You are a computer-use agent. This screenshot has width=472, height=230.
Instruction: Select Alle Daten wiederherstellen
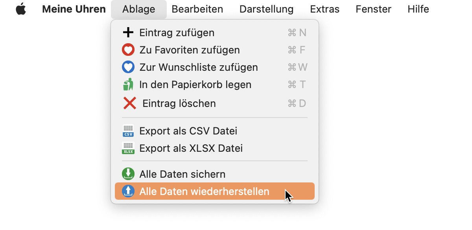coord(215,191)
